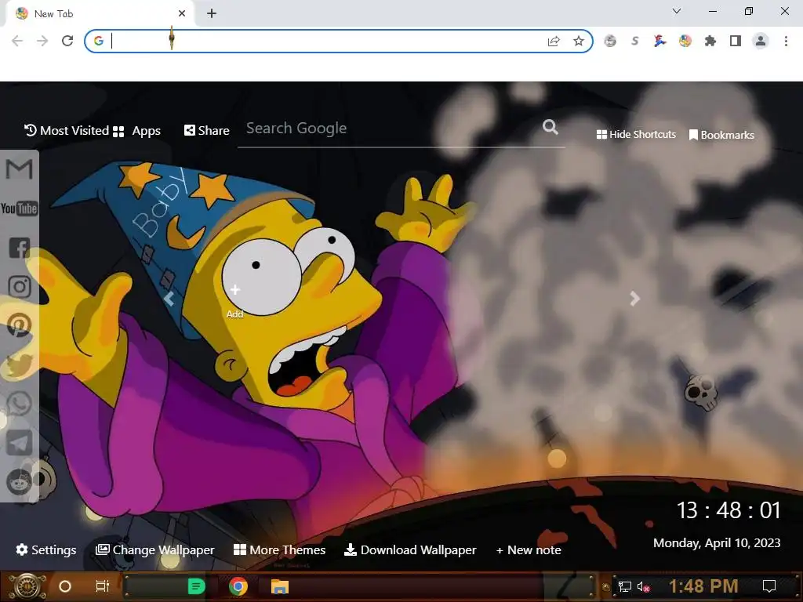
Task: Show next wallpaper with right arrow
Action: 634,299
